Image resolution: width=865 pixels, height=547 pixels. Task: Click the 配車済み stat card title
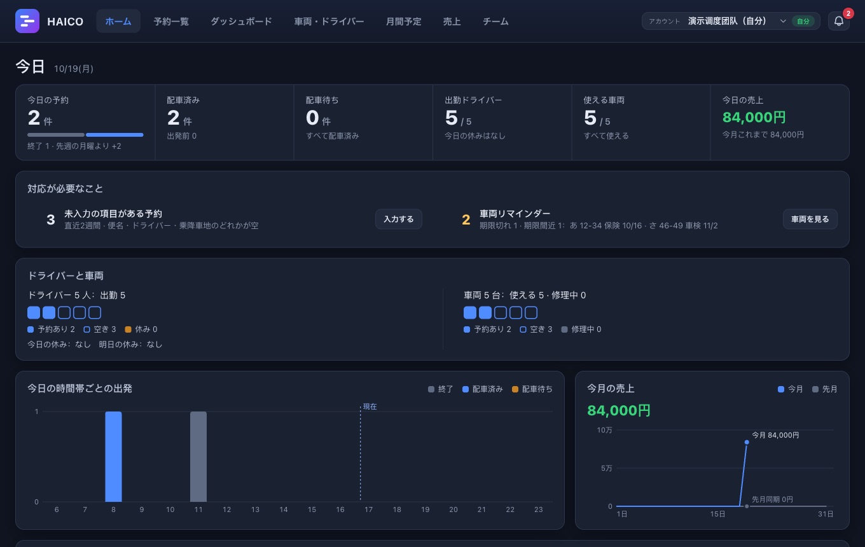pyautogui.click(x=184, y=100)
